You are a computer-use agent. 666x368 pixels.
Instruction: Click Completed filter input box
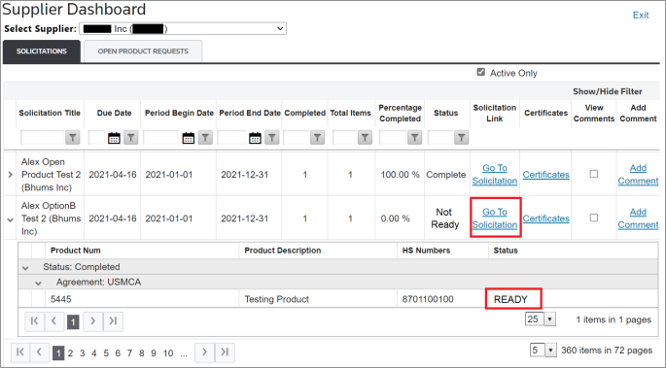click(296, 137)
